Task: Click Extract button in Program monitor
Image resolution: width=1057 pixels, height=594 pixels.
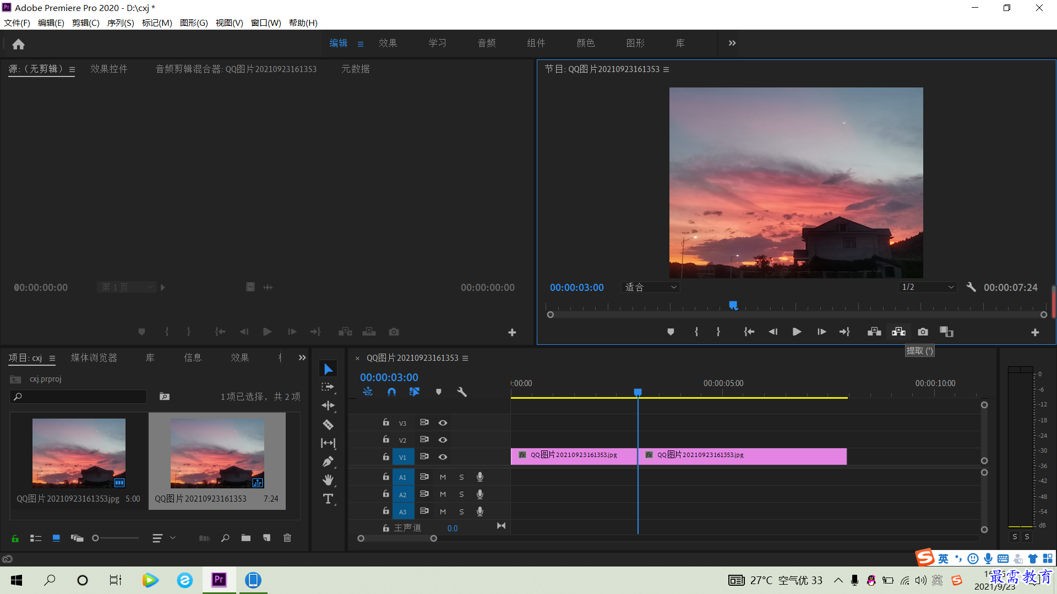Action: [898, 332]
